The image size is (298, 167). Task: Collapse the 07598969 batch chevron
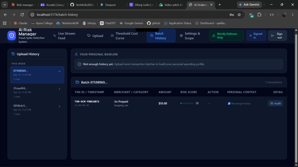click(60, 71)
